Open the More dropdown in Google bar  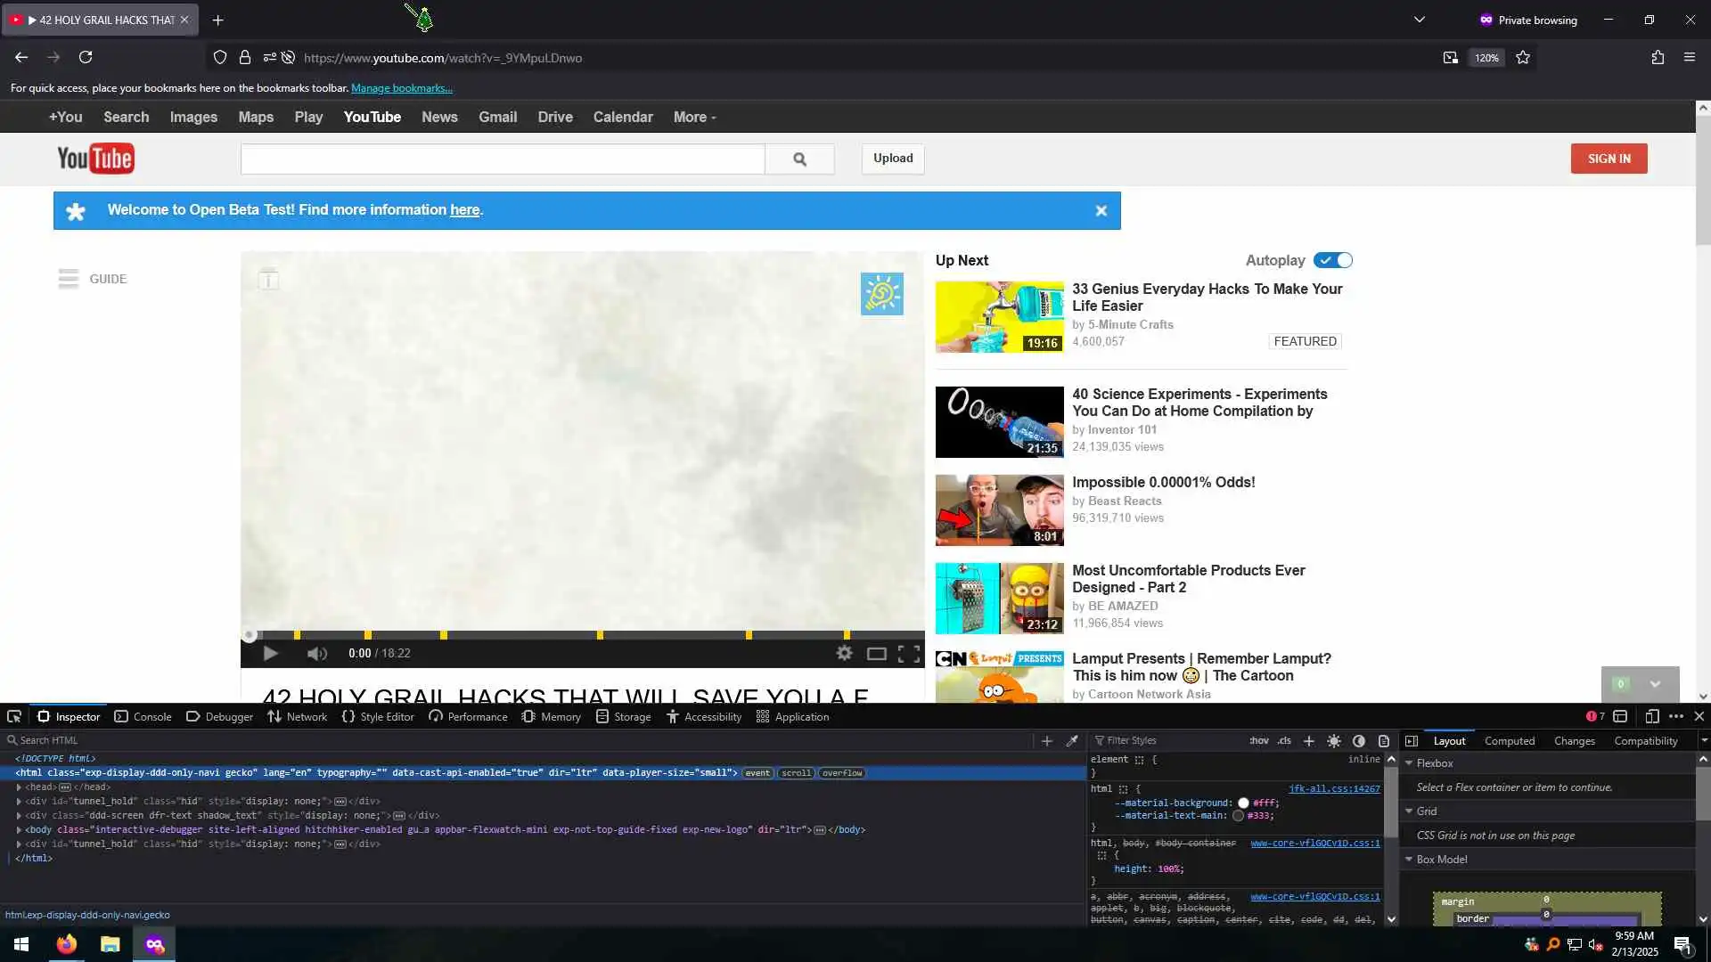[694, 117]
